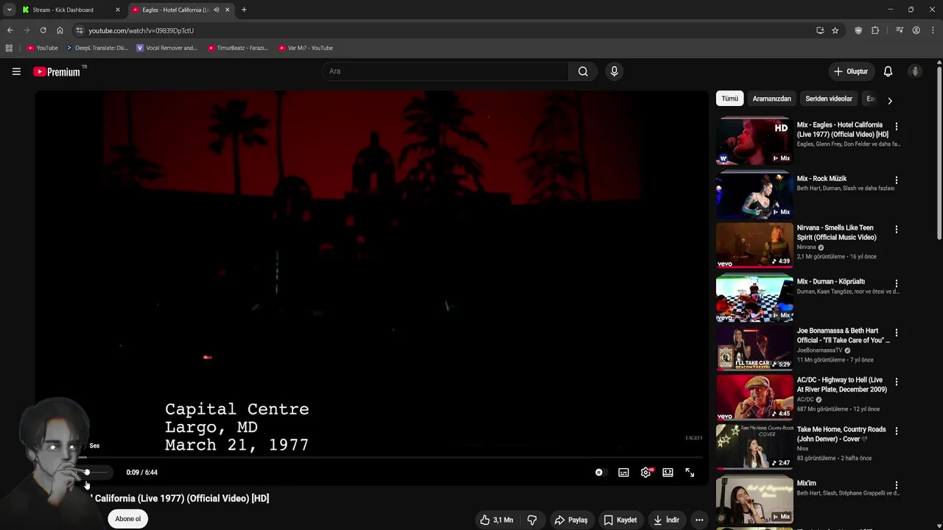This screenshot has height=530, width=943.
Task: Install app icon in address bar
Action: tap(820, 30)
